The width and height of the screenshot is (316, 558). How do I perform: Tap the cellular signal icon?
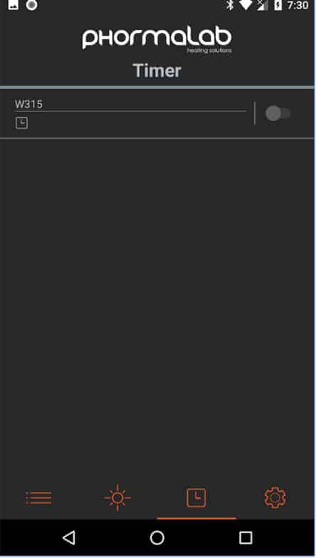[x=263, y=5]
